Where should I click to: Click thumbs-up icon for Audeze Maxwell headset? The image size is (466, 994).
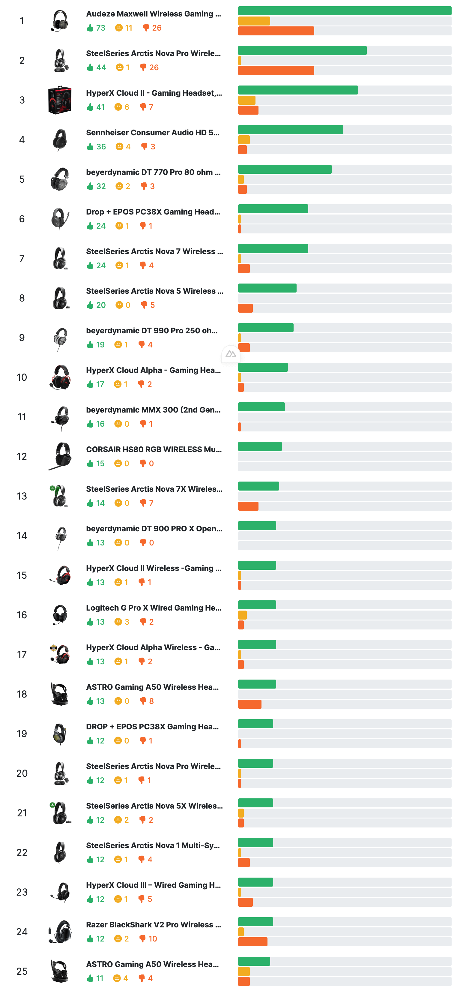90,28
